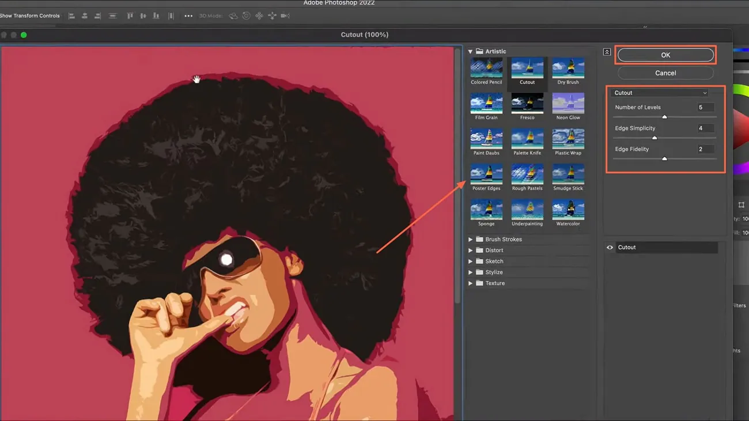Select the 3D roll camera icon
Screen dimensions: 749x421
(x=246, y=16)
